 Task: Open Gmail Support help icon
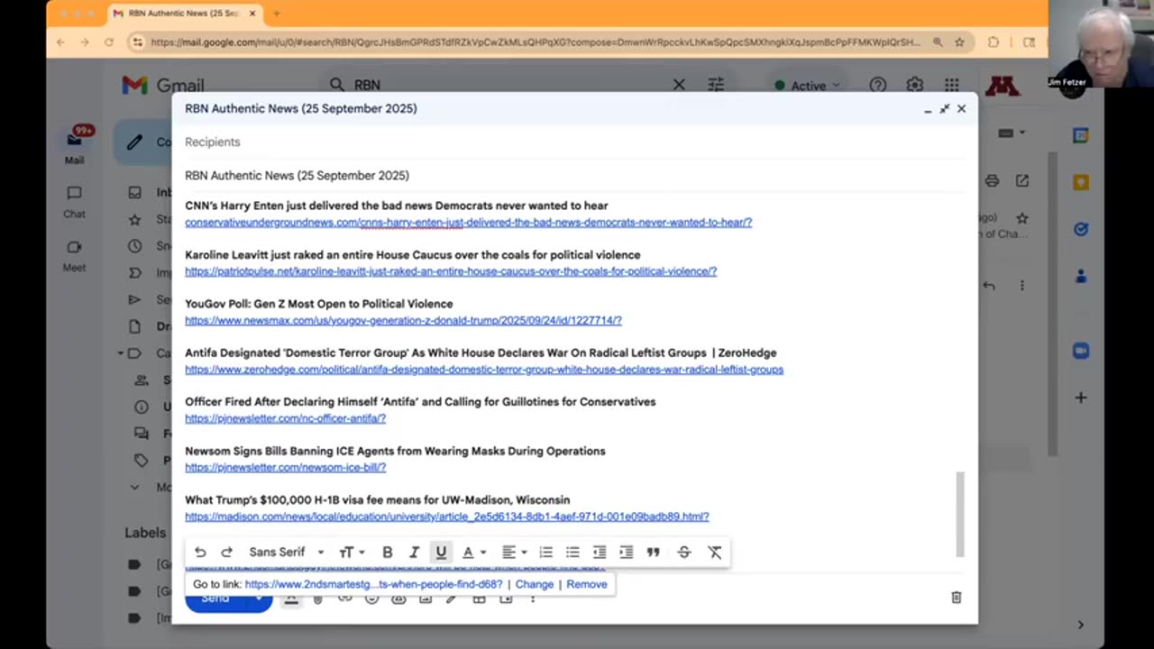pos(877,85)
